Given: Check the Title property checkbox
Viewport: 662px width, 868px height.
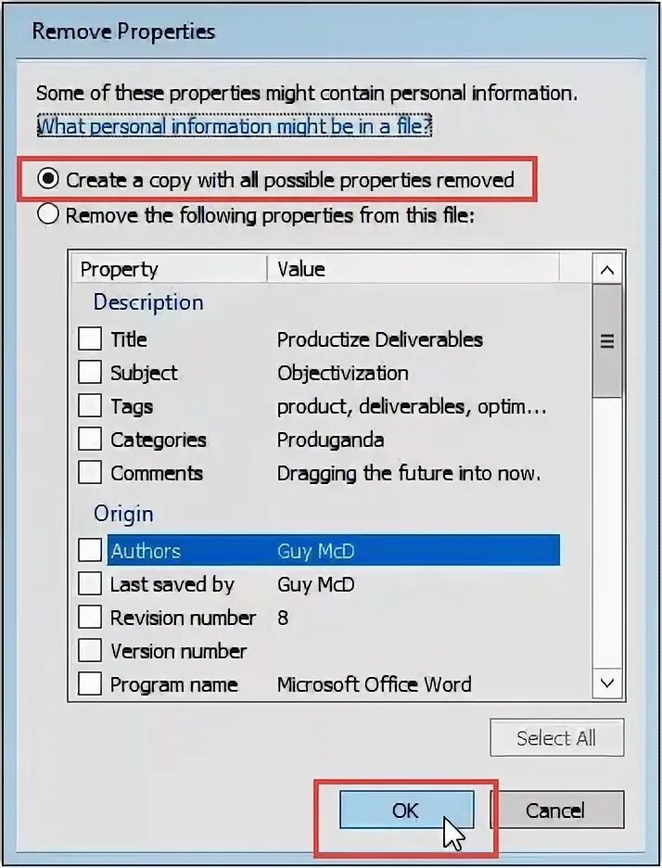Looking at the screenshot, I should 90,338.
